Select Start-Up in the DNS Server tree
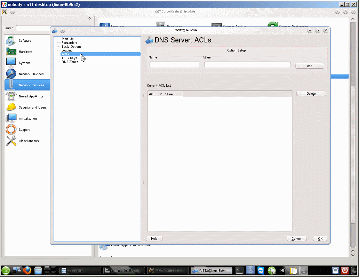The height and width of the screenshot is (277, 359). coord(67,39)
